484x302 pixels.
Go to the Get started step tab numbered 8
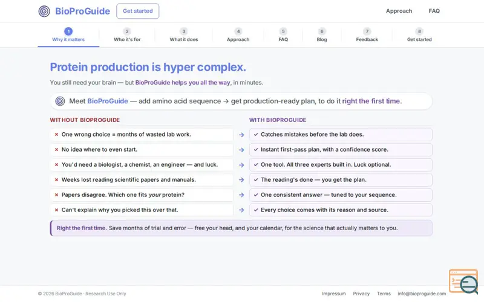(419, 35)
